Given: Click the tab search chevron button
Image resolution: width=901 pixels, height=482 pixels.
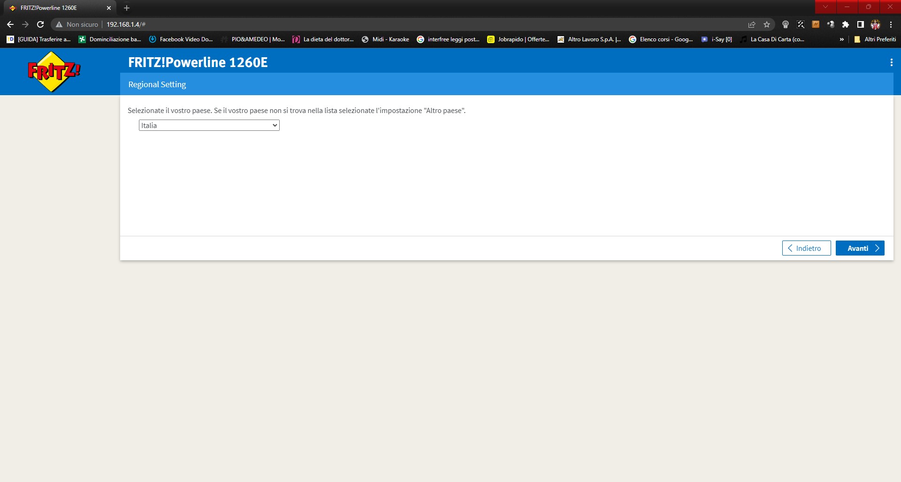Looking at the screenshot, I should pyautogui.click(x=825, y=7).
